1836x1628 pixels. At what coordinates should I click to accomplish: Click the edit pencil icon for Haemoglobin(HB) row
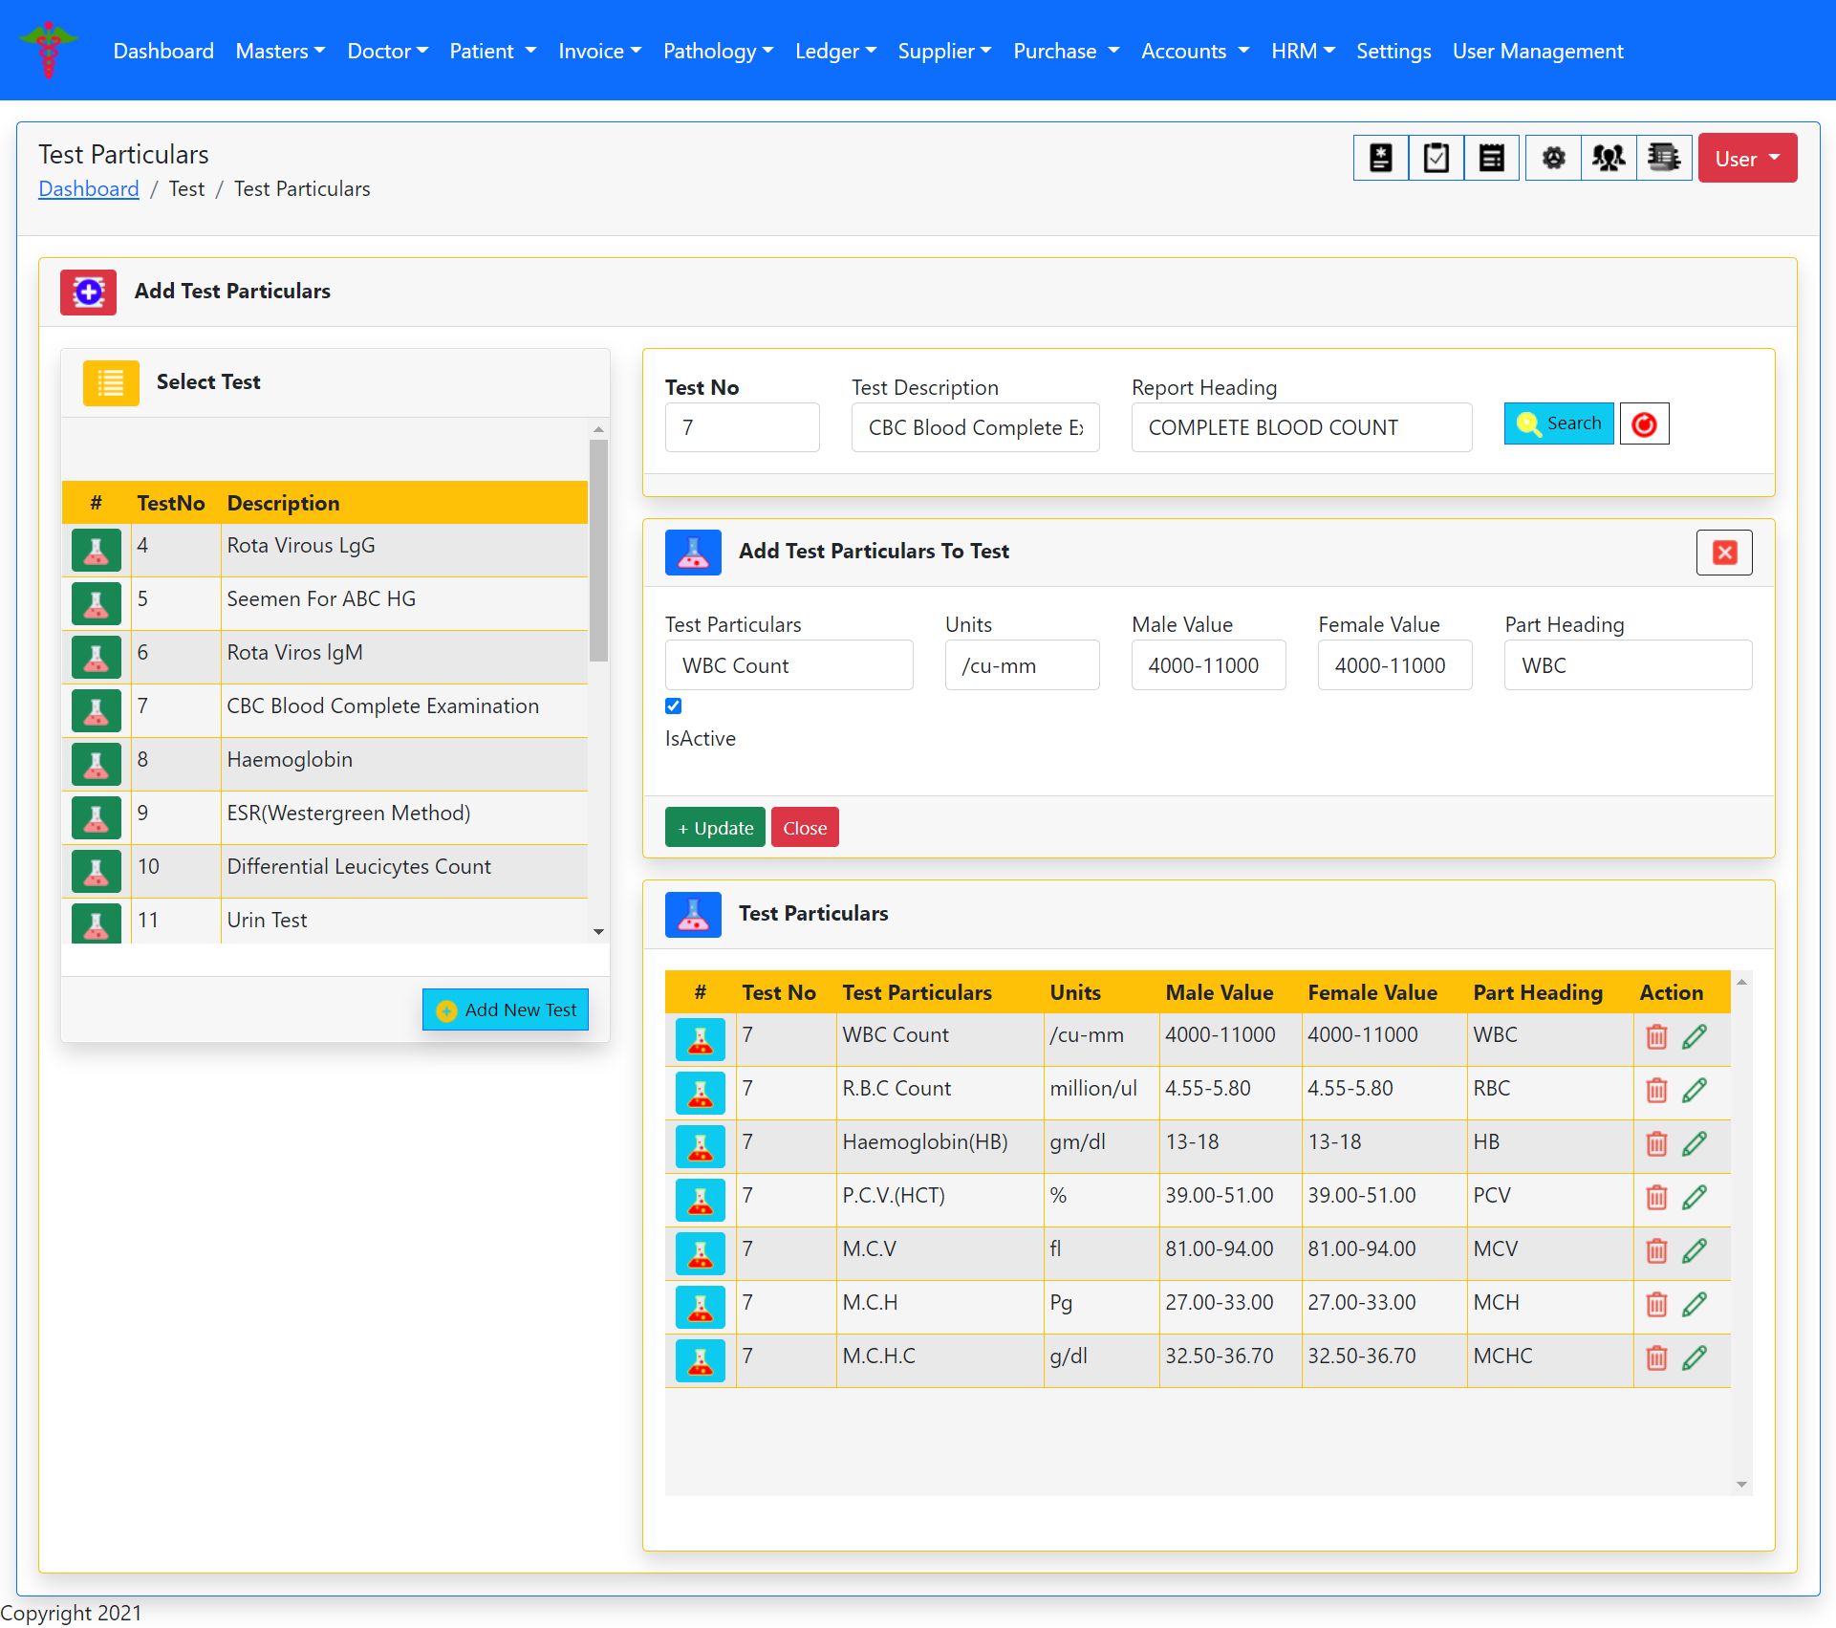click(1695, 1143)
